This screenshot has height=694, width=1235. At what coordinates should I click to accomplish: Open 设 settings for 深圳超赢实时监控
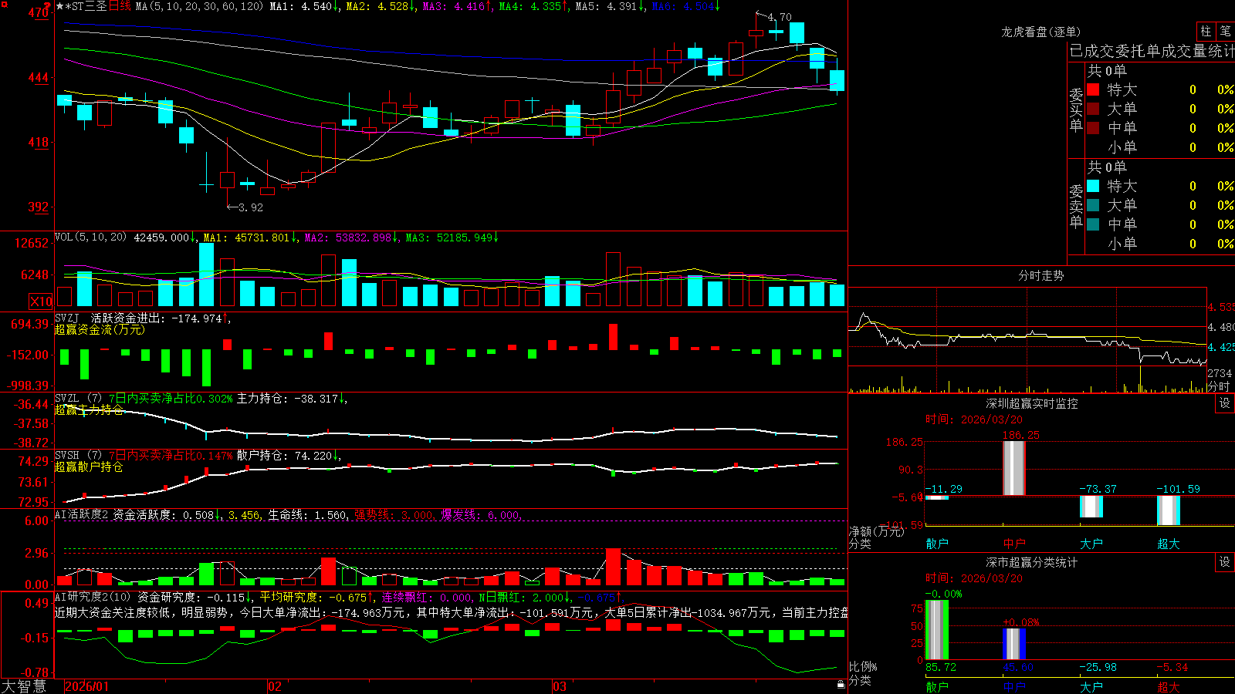pyautogui.click(x=1225, y=403)
